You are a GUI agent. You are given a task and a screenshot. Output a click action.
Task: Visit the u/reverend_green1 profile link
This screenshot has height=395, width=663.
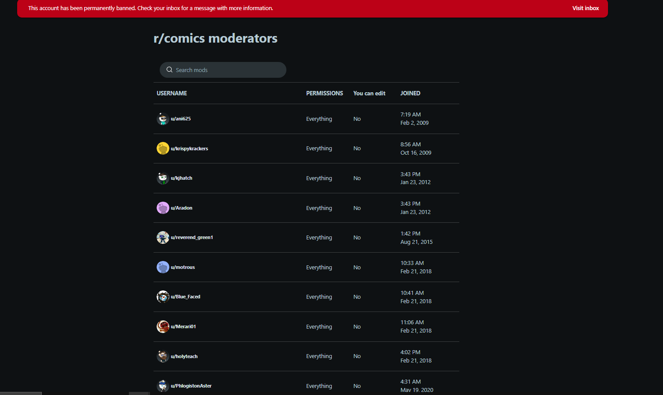point(192,237)
